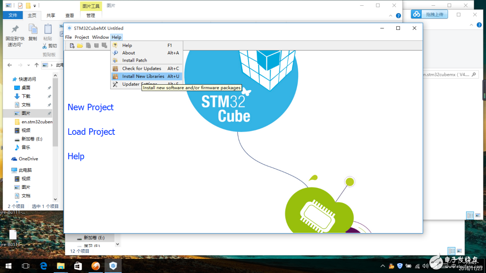Viewport: 486px width, 273px height.
Task: Switch to the 主页 ribbon tab
Action: 32,15
